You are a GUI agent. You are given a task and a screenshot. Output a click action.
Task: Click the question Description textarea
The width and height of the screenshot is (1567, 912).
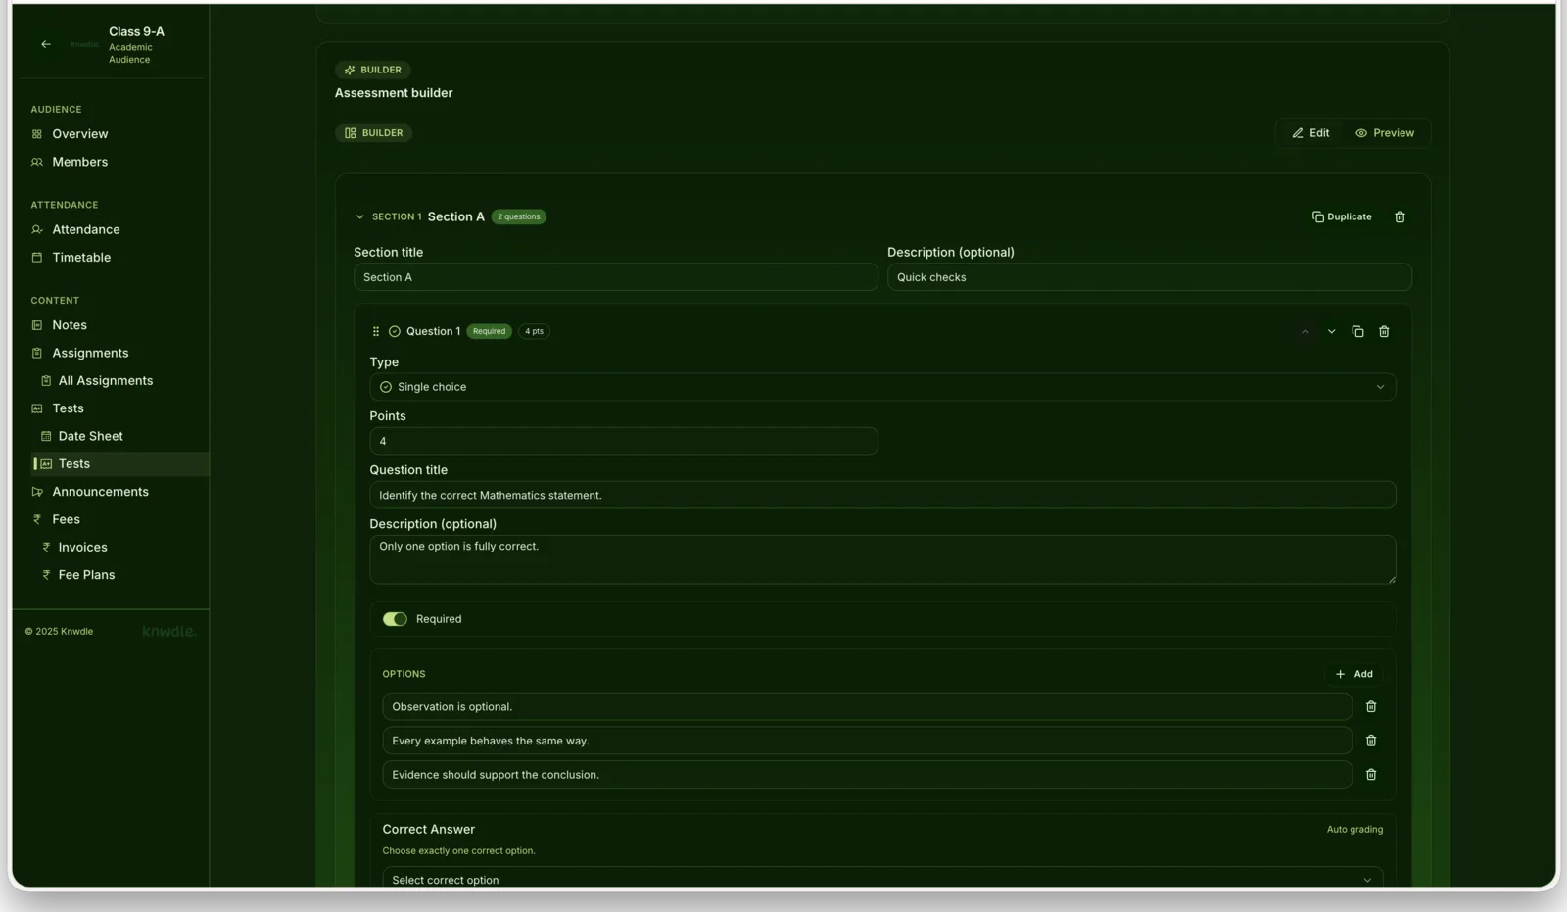(x=882, y=559)
